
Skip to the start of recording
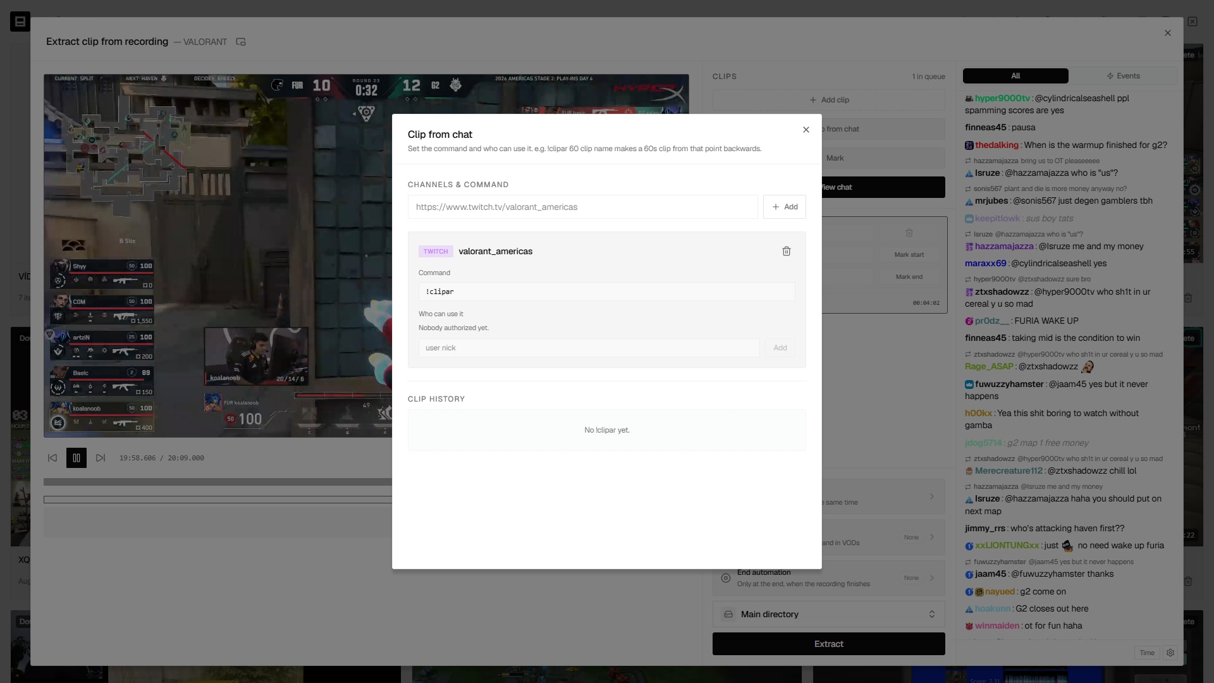point(52,458)
